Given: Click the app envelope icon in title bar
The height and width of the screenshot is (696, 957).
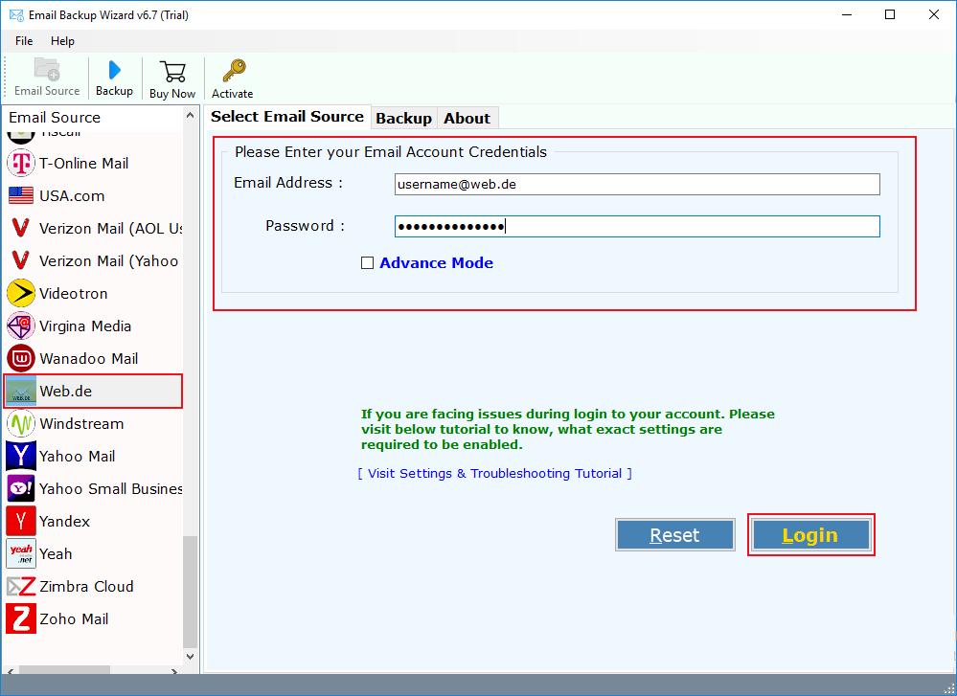Looking at the screenshot, I should click(x=16, y=14).
